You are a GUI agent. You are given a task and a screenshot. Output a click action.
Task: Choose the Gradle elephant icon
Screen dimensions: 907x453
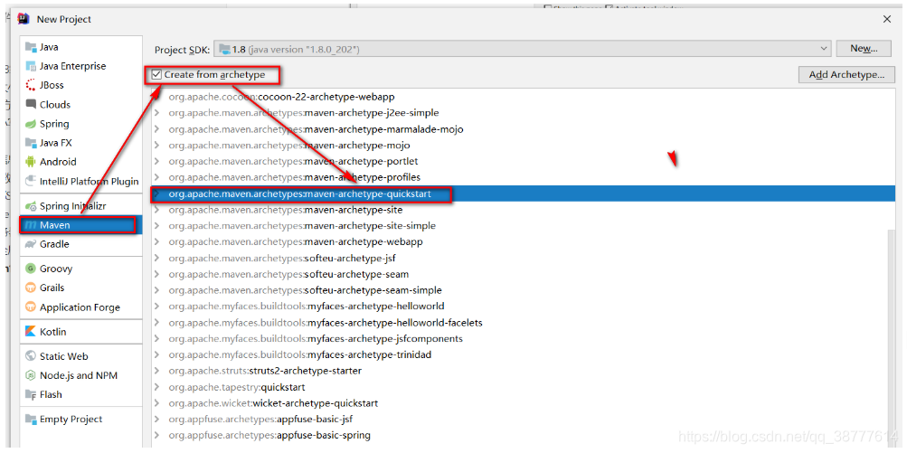(31, 244)
